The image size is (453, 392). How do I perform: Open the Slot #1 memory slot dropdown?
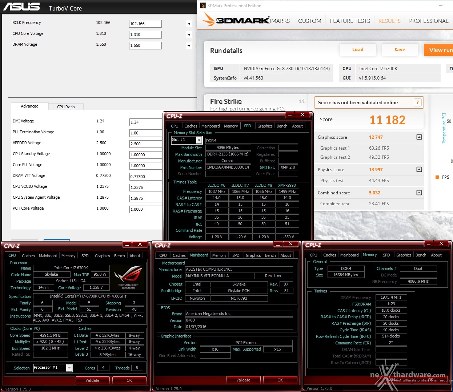tap(199, 140)
